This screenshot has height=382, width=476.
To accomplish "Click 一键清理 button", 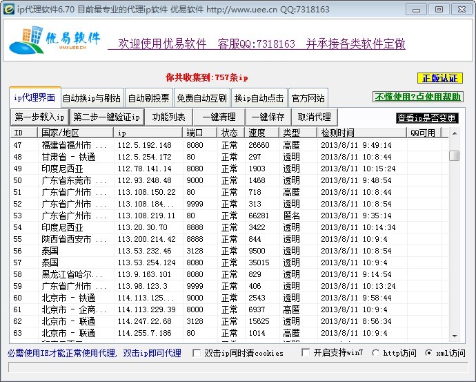I will [219, 117].
